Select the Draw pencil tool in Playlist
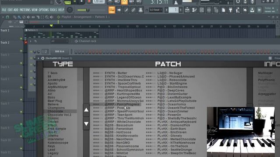The height and width of the screenshot is (157, 280). pos(15,17)
